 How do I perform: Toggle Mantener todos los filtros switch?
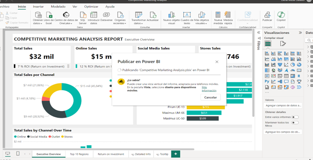pyautogui.click(x=295, y=122)
